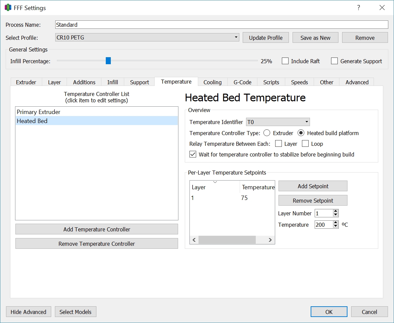
Task: Decrease the Layer Number stepper value
Action: point(335,215)
